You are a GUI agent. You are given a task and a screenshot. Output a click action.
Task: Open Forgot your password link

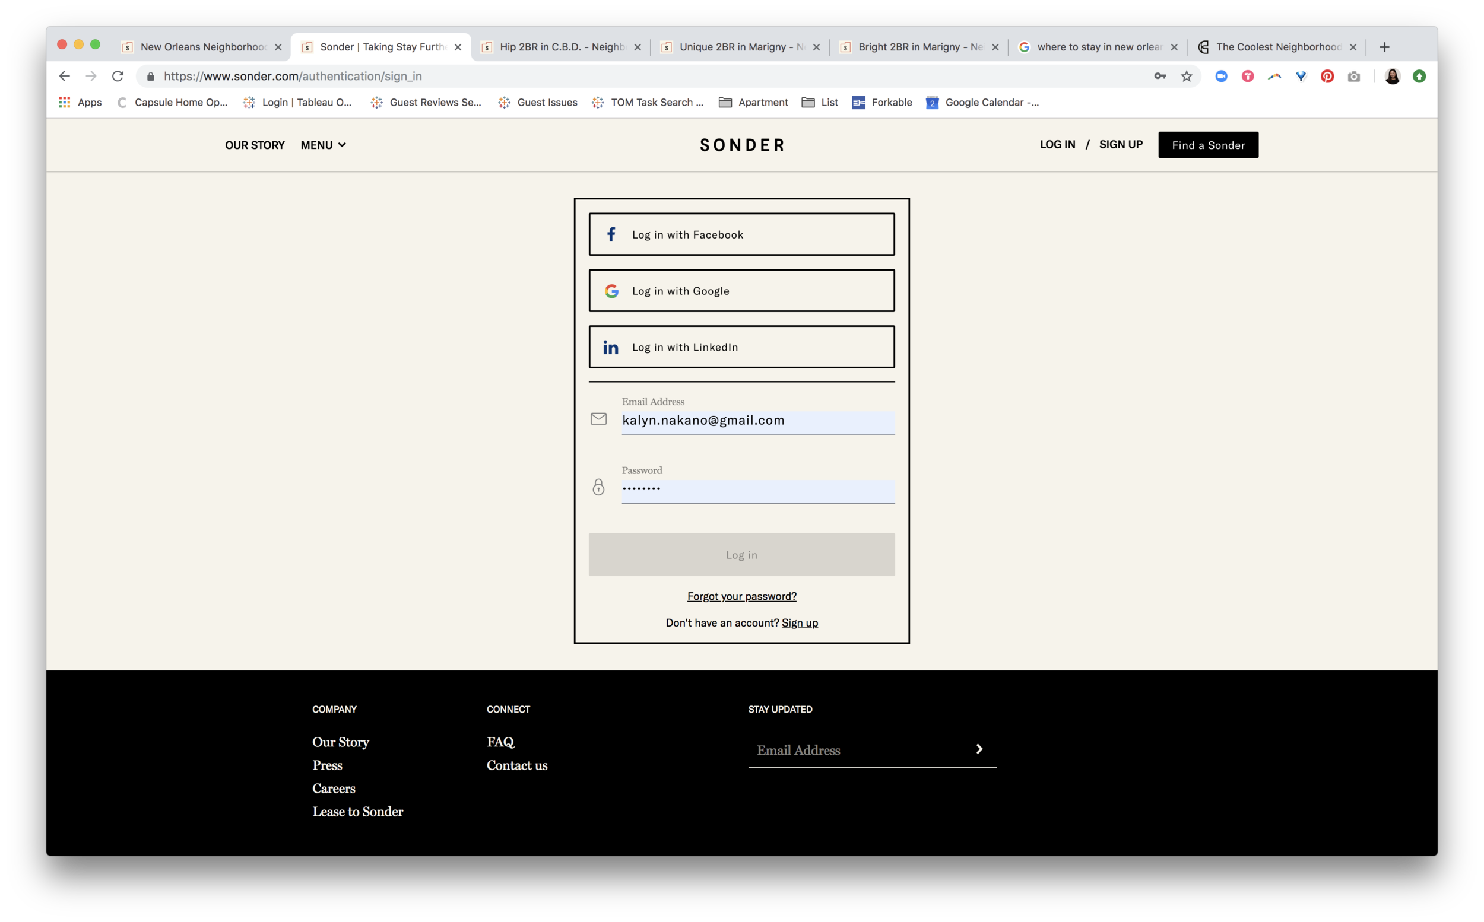click(x=741, y=596)
